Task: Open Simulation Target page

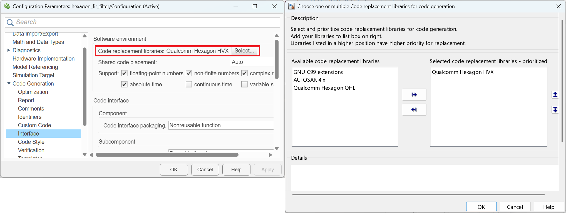Action: 33,75
